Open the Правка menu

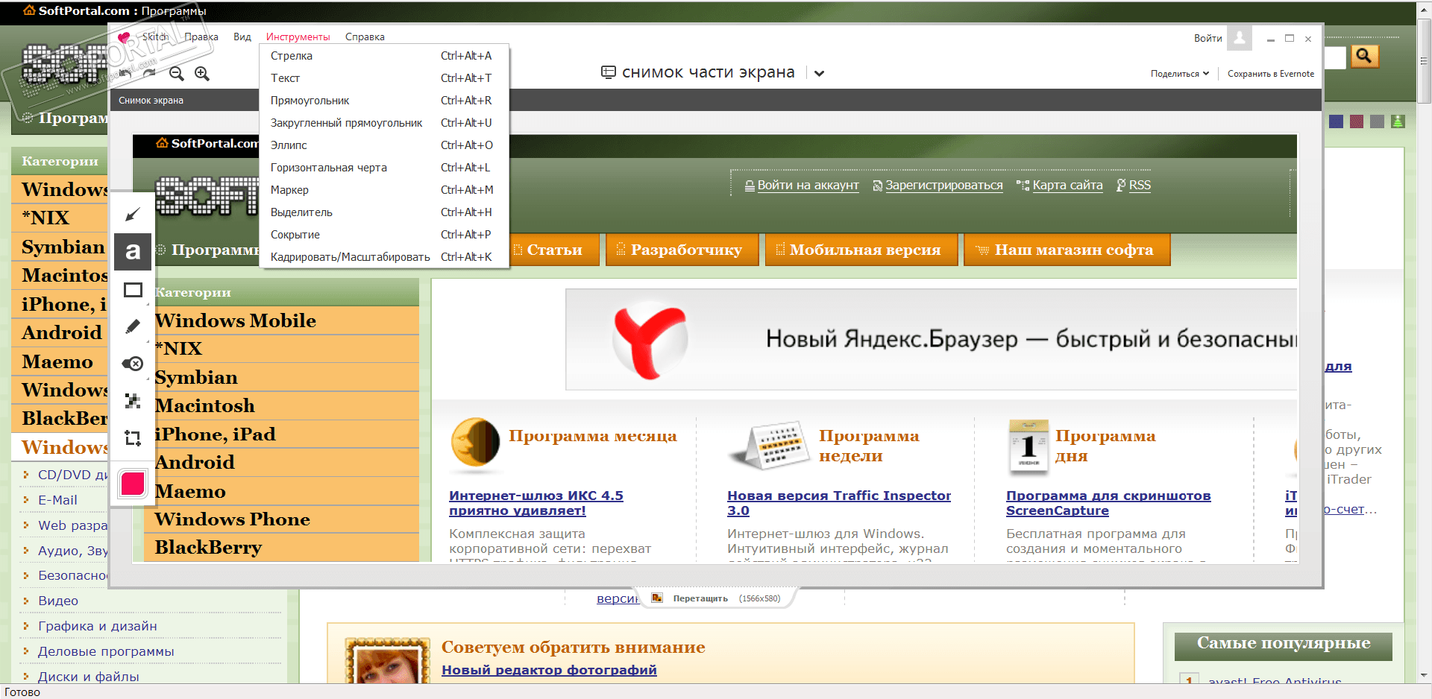[x=201, y=37]
